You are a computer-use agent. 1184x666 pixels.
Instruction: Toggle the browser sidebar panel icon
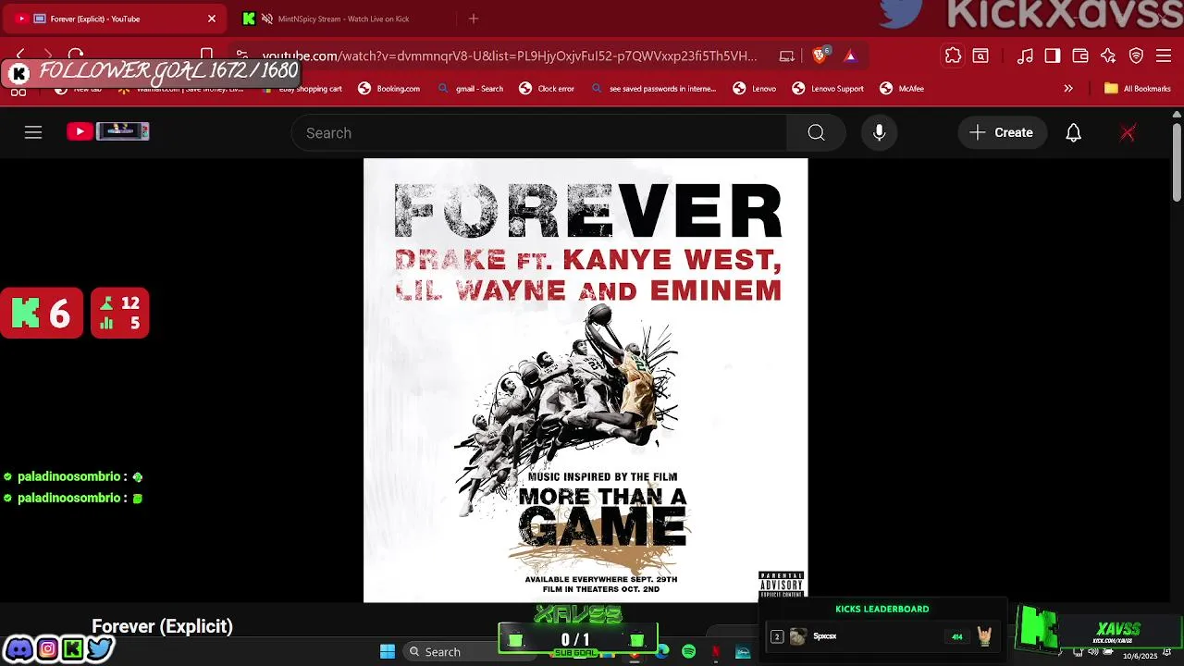click(x=1053, y=56)
